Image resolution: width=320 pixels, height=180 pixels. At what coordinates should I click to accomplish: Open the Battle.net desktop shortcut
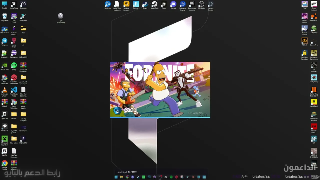coord(107,5)
